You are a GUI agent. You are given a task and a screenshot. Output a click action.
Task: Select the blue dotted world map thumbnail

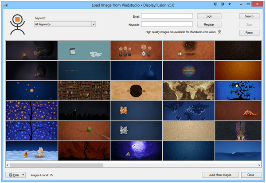point(188,111)
